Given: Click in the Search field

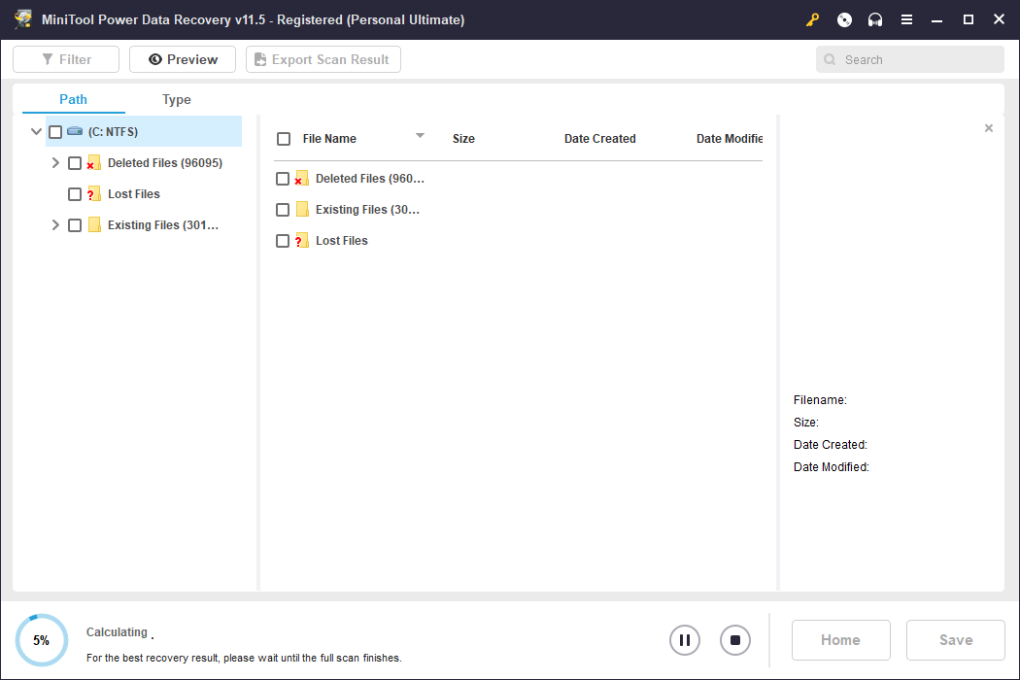Looking at the screenshot, I should [x=910, y=59].
